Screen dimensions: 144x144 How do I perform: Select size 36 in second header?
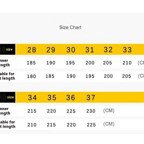click(71, 97)
